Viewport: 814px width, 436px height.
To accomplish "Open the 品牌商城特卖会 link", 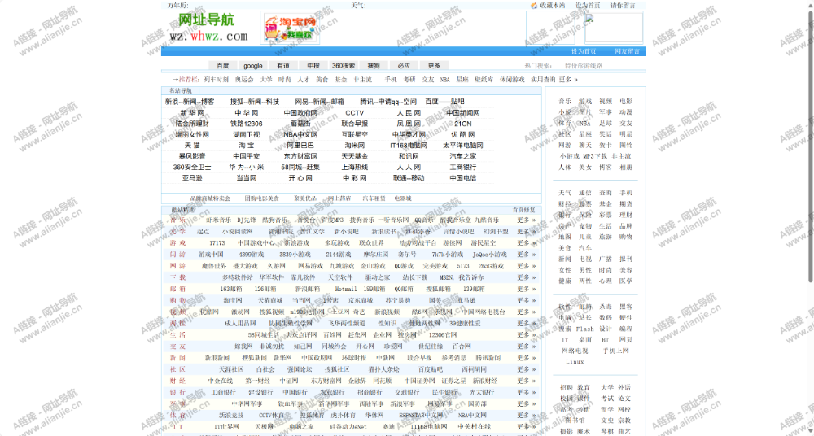I will pos(210,198).
